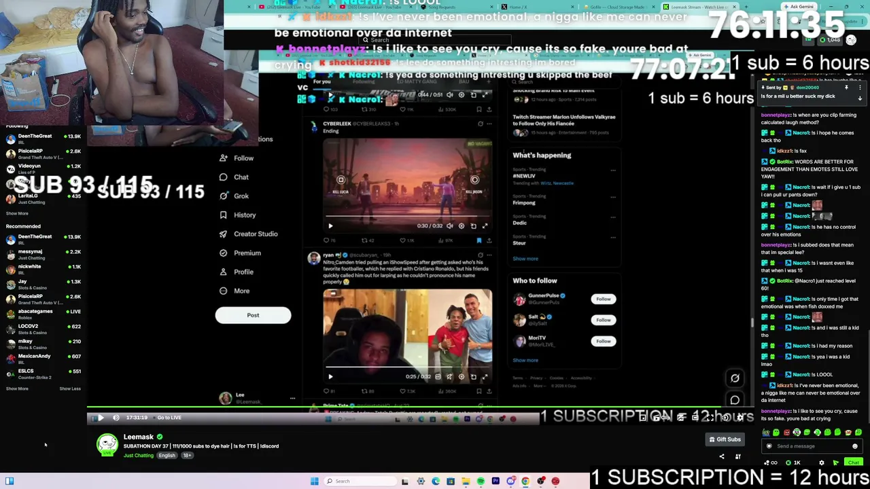
Task: Open chat settings gear beside the Chat button
Action: (821, 463)
